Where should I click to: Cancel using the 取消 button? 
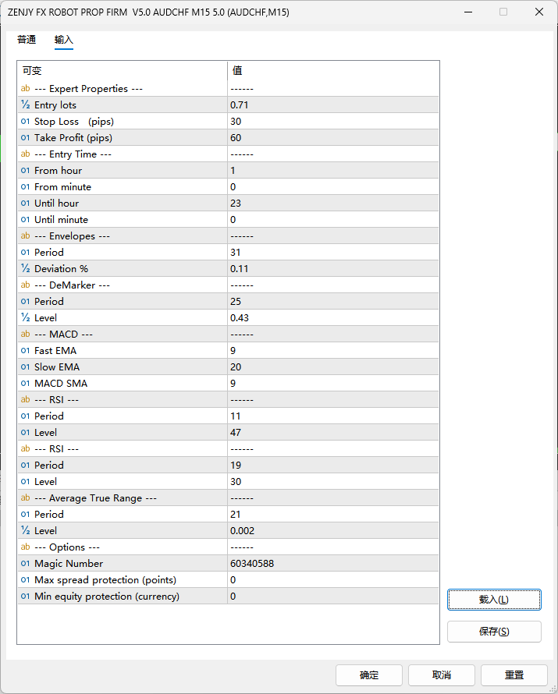pyautogui.click(x=442, y=675)
